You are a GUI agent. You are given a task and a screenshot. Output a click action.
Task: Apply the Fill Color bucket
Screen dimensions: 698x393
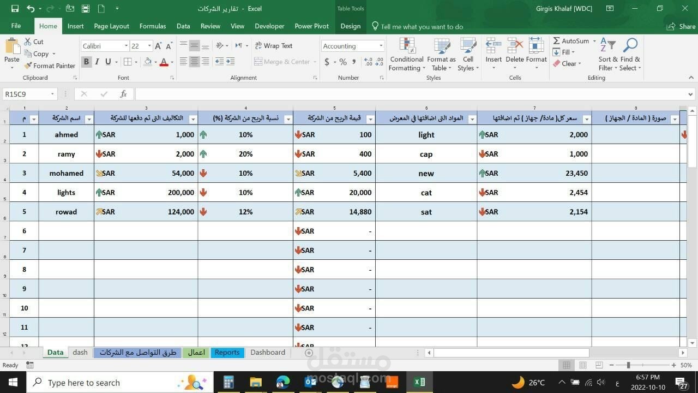[x=147, y=62]
